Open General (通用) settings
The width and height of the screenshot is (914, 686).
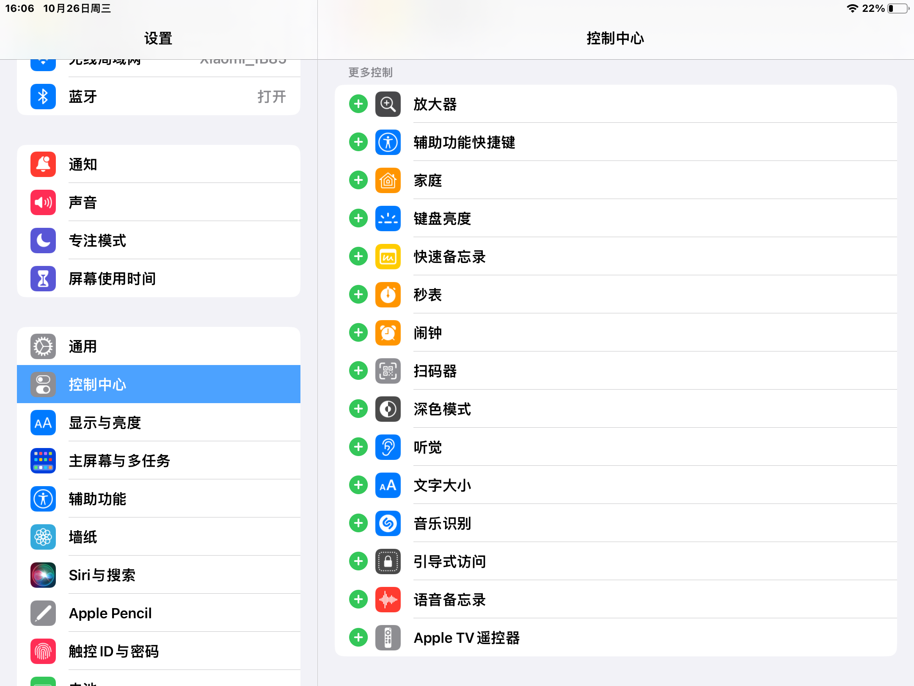click(x=159, y=346)
